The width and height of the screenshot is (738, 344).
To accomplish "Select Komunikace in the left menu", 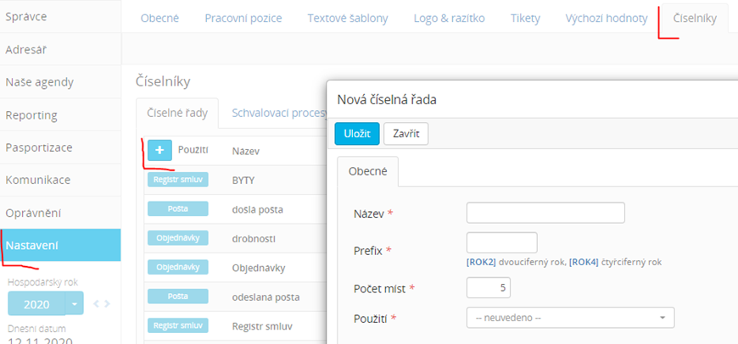I will 37,180.
